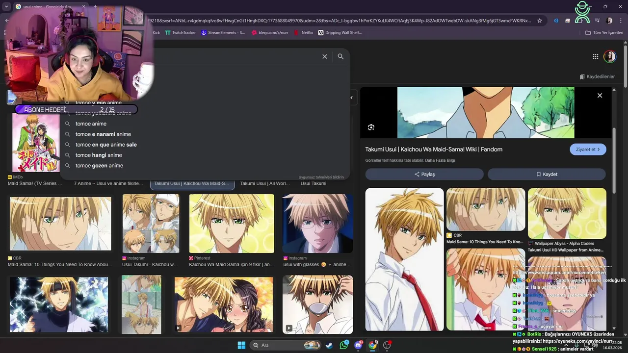Click the Kaydet save button
Viewport: 628px width, 353px height.
coord(547,174)
